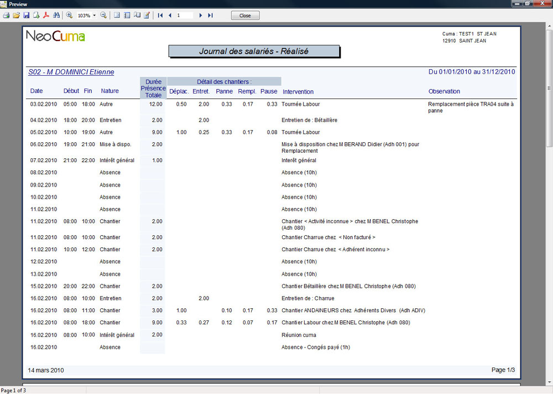Go to the previous page
The image size is (553, 394).
click(170, 15)
